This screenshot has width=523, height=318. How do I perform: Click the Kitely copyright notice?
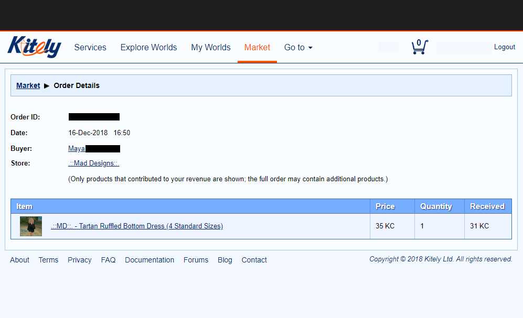coord(441,259)
